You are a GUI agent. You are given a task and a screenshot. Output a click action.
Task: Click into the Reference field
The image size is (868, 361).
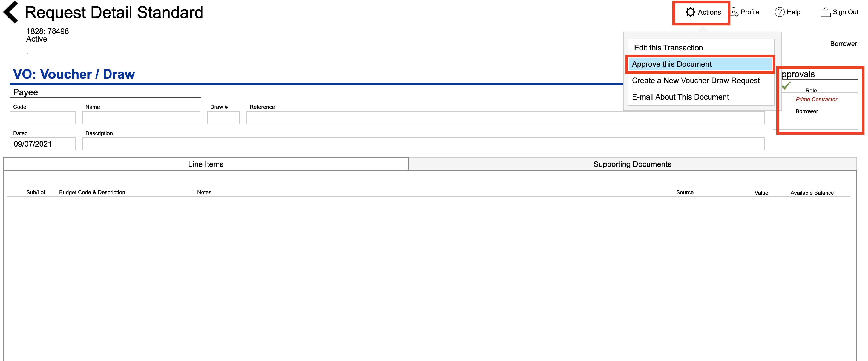pos(505,118)
